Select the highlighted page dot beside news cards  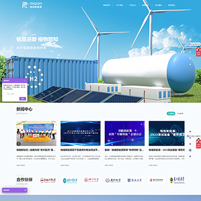[x=190, y=150]
